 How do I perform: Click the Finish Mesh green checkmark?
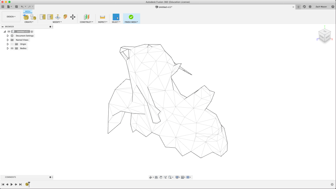(131, 17)
